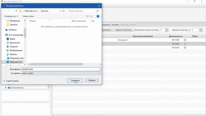Screen dimensions: 206x116
Task: Click the forward navigation arrow
Action: click(9, 11)
